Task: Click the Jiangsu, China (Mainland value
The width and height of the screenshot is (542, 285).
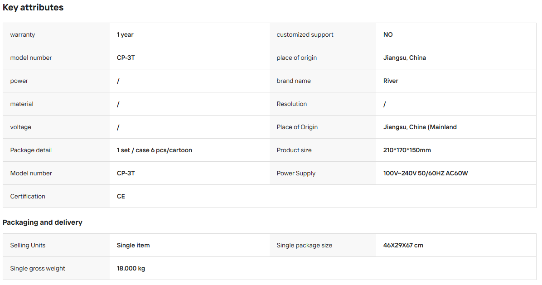Action: [x=420, y=127]
